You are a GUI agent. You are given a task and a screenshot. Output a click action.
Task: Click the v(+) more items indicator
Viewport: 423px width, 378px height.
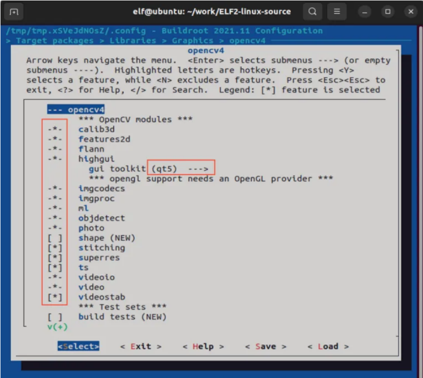click(58, 327)
